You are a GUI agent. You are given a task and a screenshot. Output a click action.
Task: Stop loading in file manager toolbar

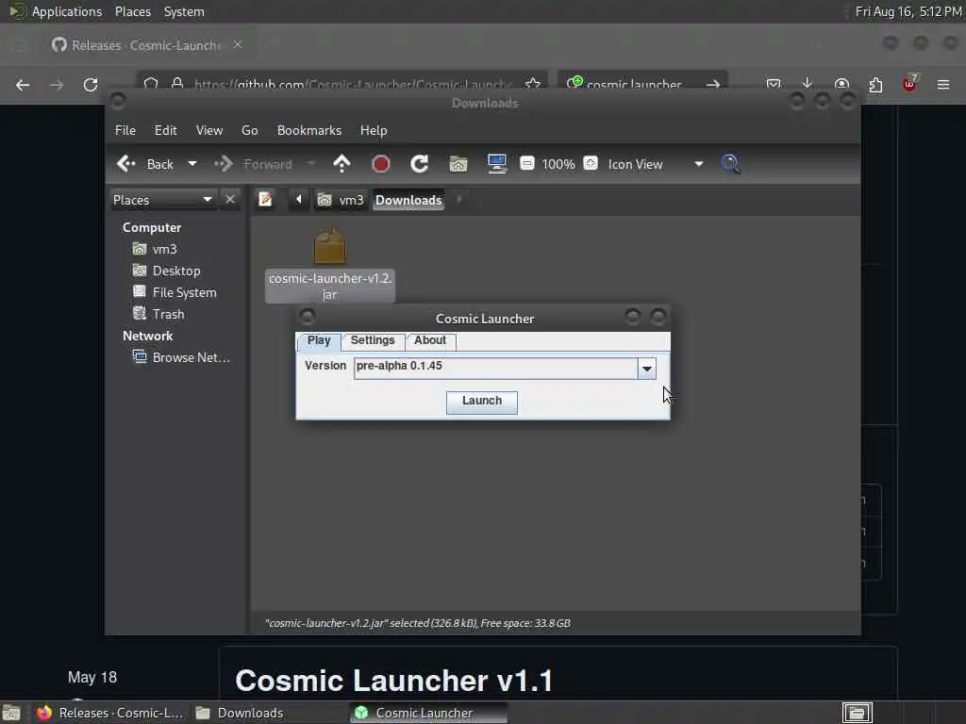click(x=381, y=164)
